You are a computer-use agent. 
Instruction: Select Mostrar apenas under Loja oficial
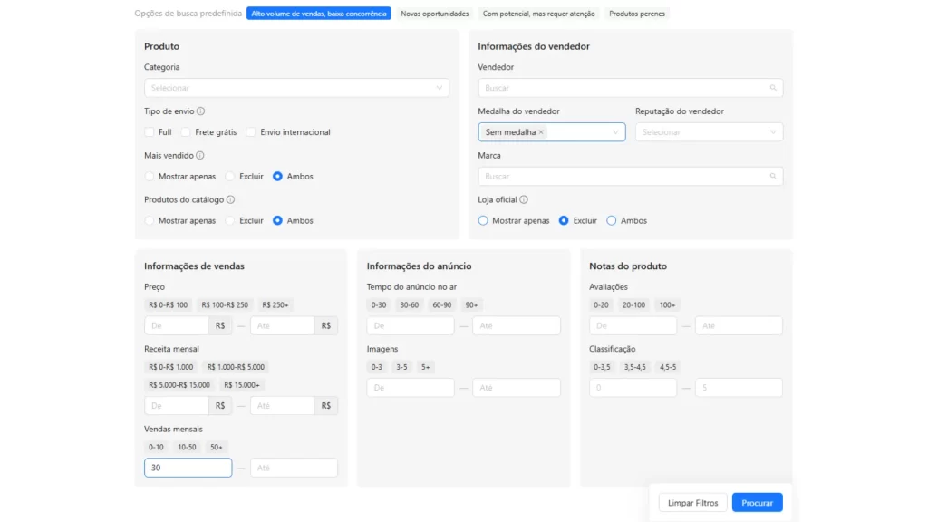483,220
